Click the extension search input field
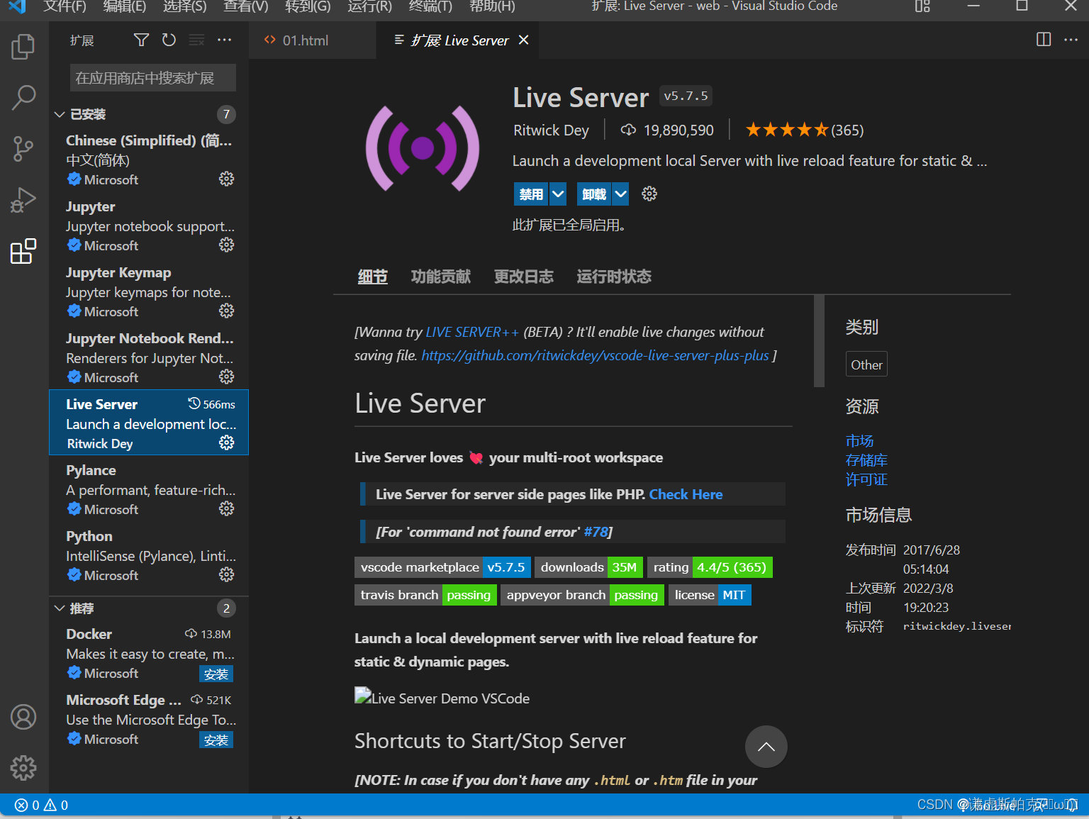 (153, 78)
